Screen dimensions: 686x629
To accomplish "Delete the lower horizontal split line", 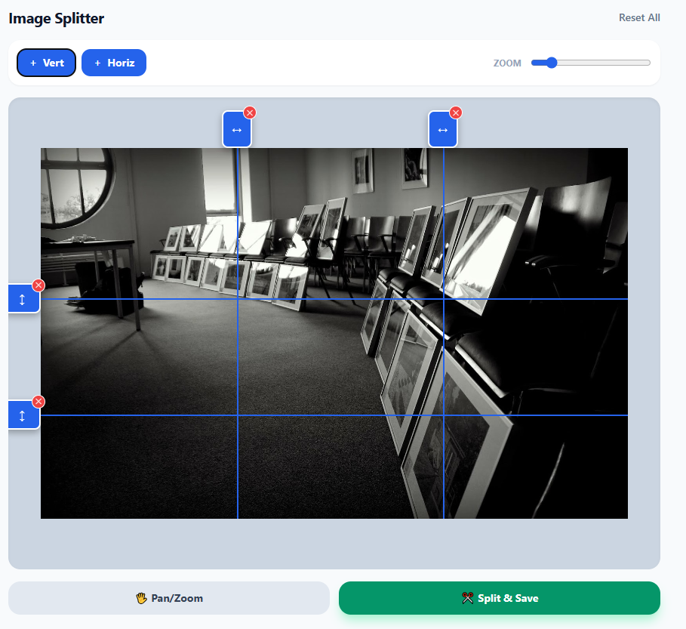I will click(x=38, y=402).
